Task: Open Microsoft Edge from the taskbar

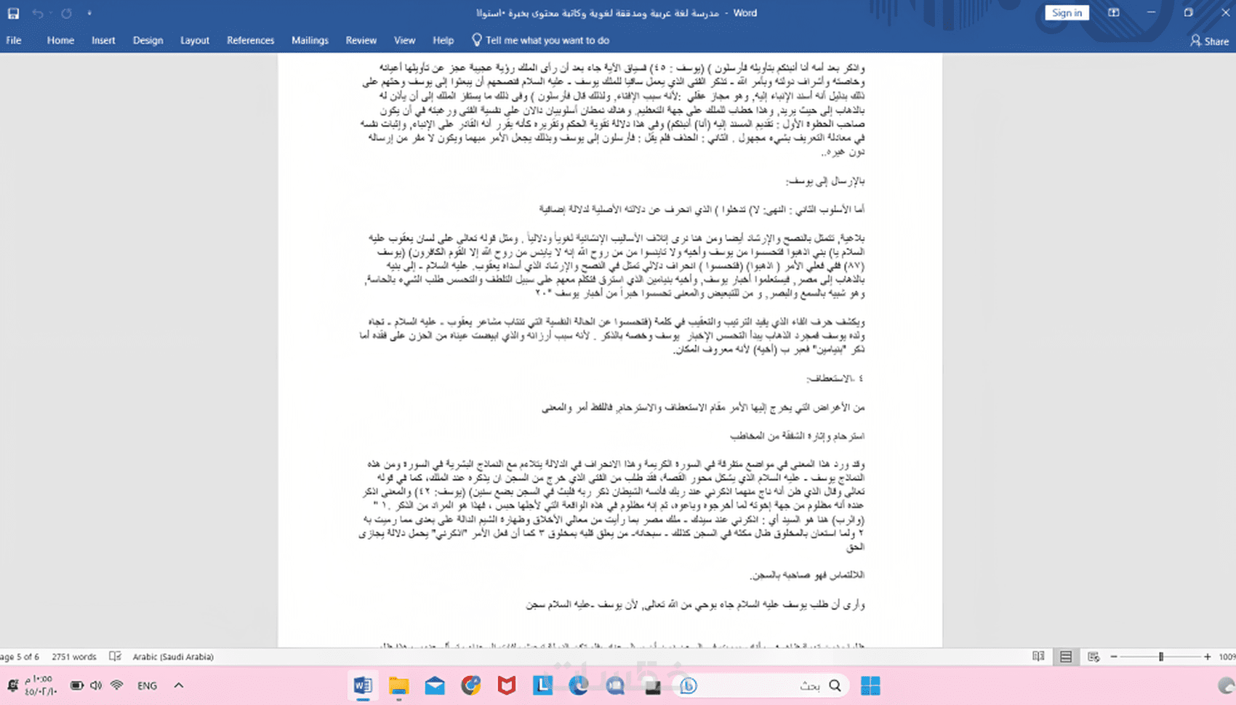Action: [x=579, y=685]
